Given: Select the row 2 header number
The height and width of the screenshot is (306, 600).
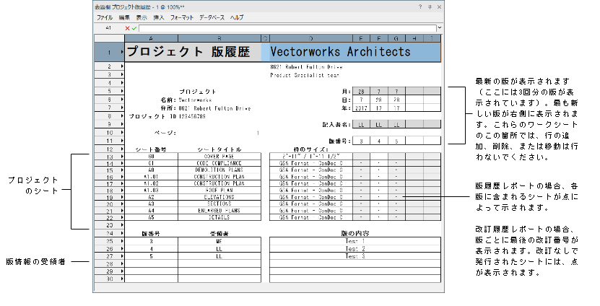Looking at the screenshot, I should [109, 66].
